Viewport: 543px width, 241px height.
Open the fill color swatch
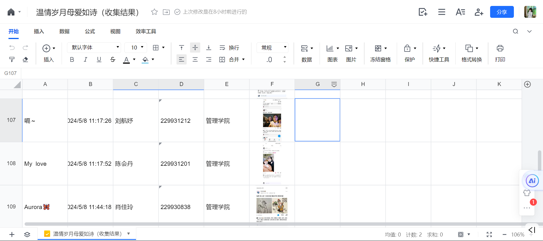(x=145, y=59)
